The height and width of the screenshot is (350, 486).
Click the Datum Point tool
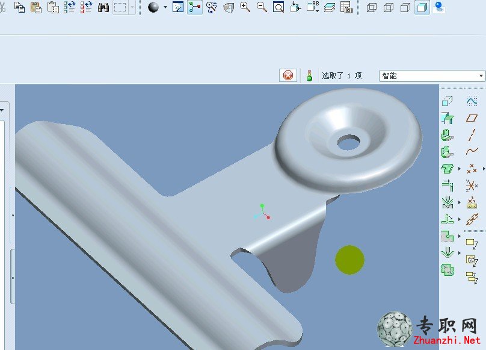pyautogui.click(x=472, y=169)
